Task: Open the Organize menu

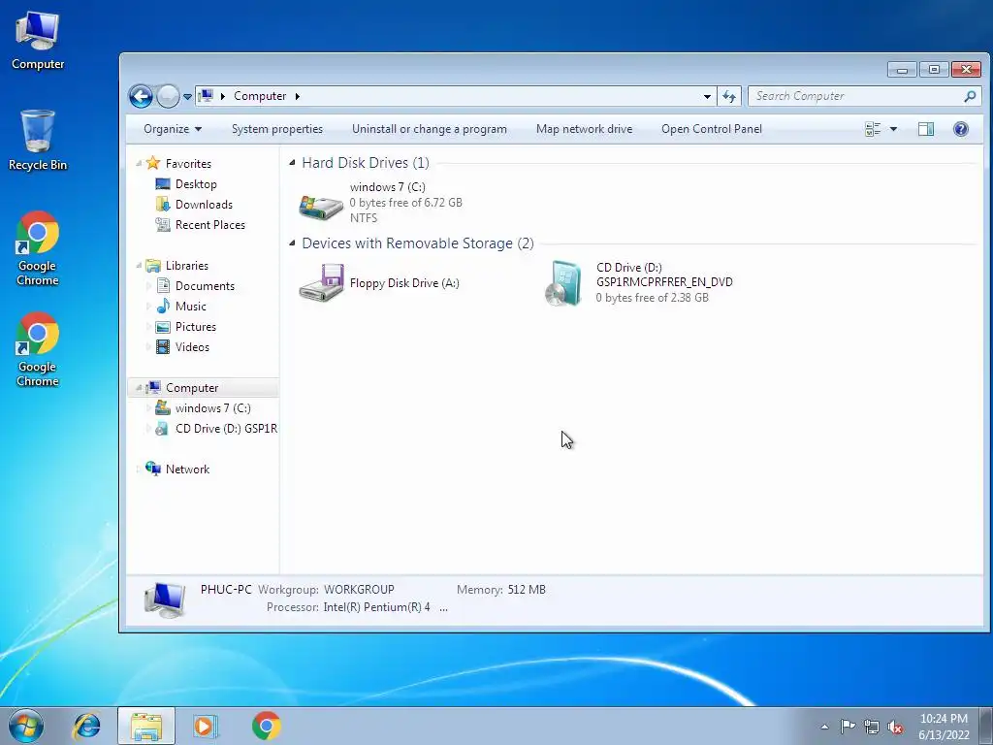Action: click(173, 129)
